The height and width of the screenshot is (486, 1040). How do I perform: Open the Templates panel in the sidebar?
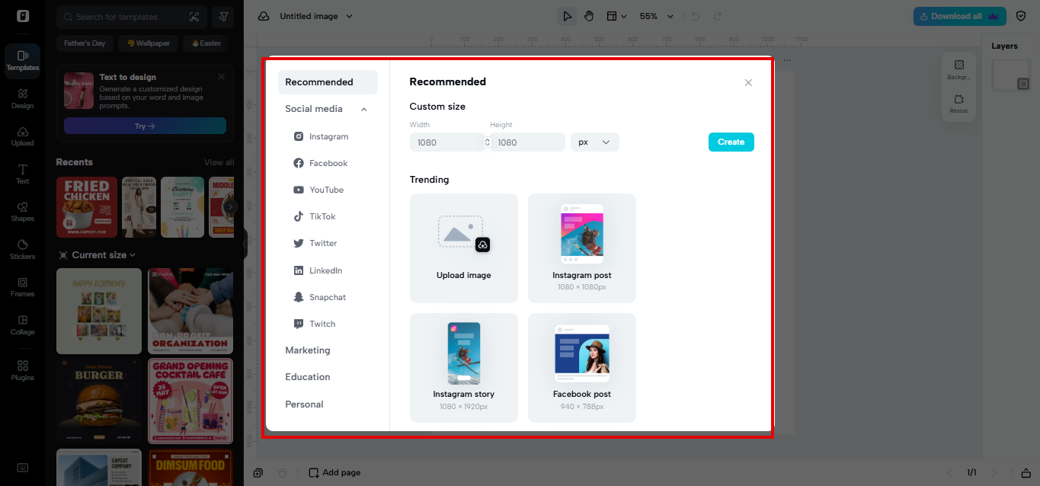point(22,61)
